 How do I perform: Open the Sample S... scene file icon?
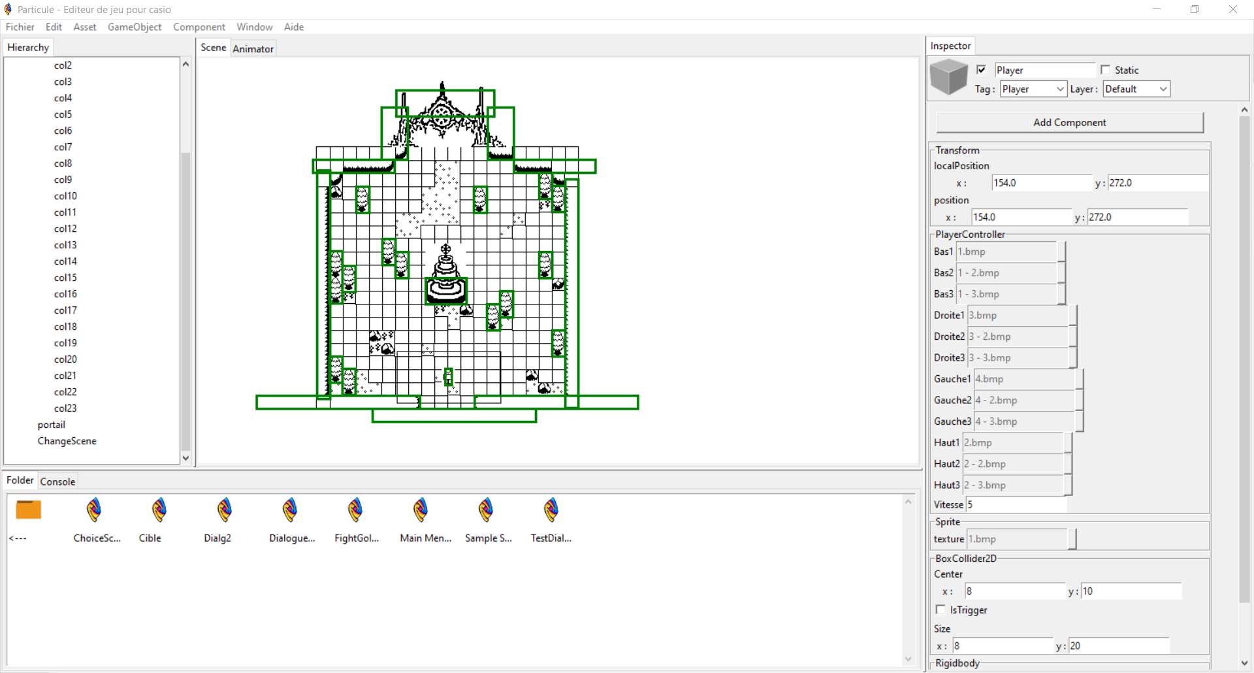pos(486,510)
